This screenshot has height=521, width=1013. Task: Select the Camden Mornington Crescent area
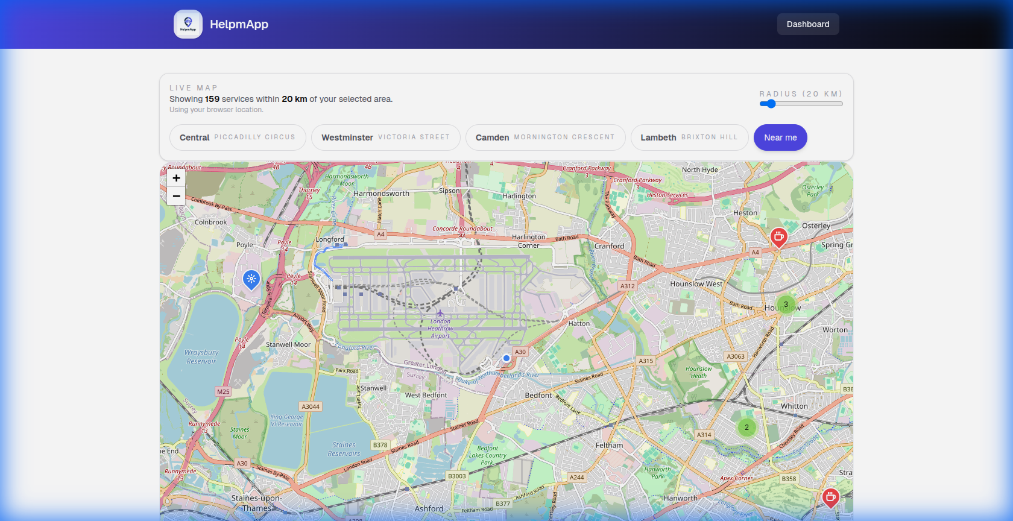[545, 137]
